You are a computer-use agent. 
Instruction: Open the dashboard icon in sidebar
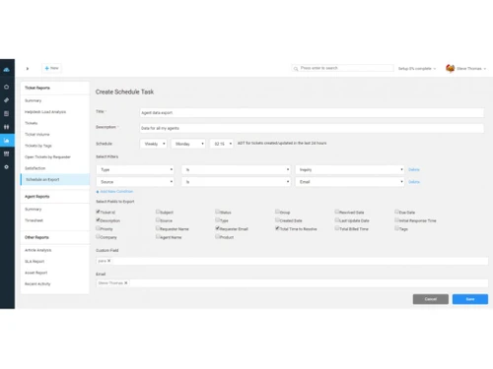(x=6, y=87)
